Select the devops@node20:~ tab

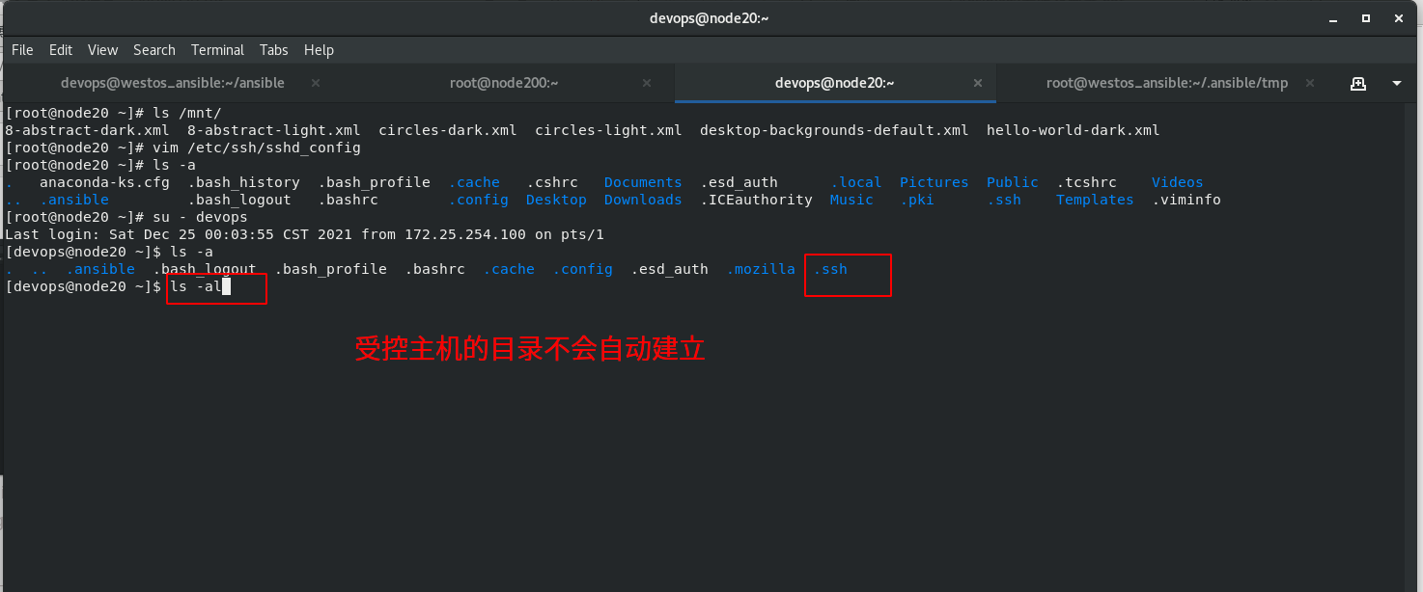[835, 83]
